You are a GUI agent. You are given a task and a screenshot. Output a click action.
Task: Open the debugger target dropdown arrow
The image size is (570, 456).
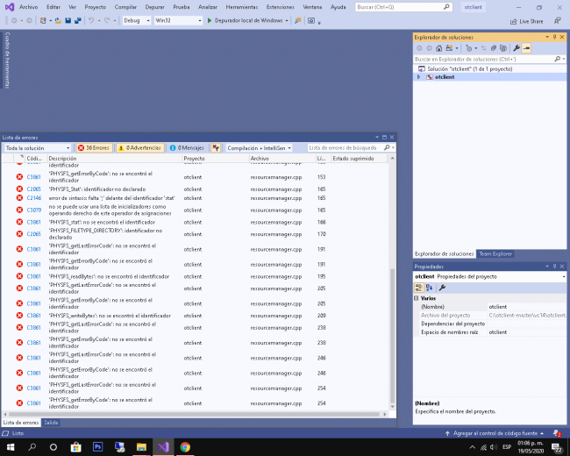click(287, 21)
